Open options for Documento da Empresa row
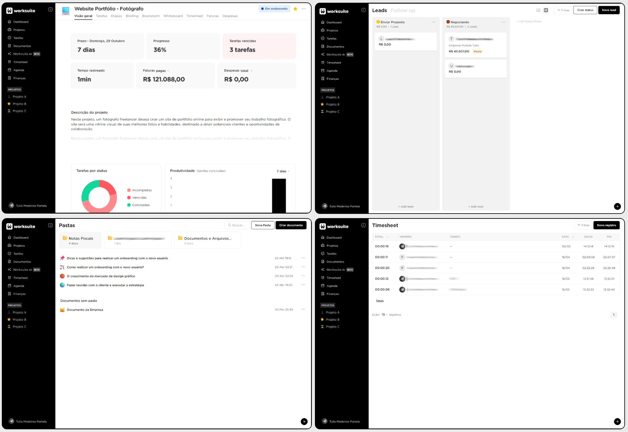This screenshot has width=628, height=432. [x=303, y=309]
